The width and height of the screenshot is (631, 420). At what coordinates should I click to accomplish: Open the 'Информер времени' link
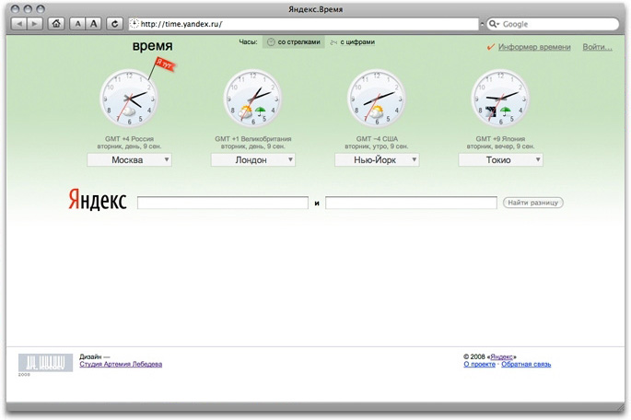[x=533, y=47]
